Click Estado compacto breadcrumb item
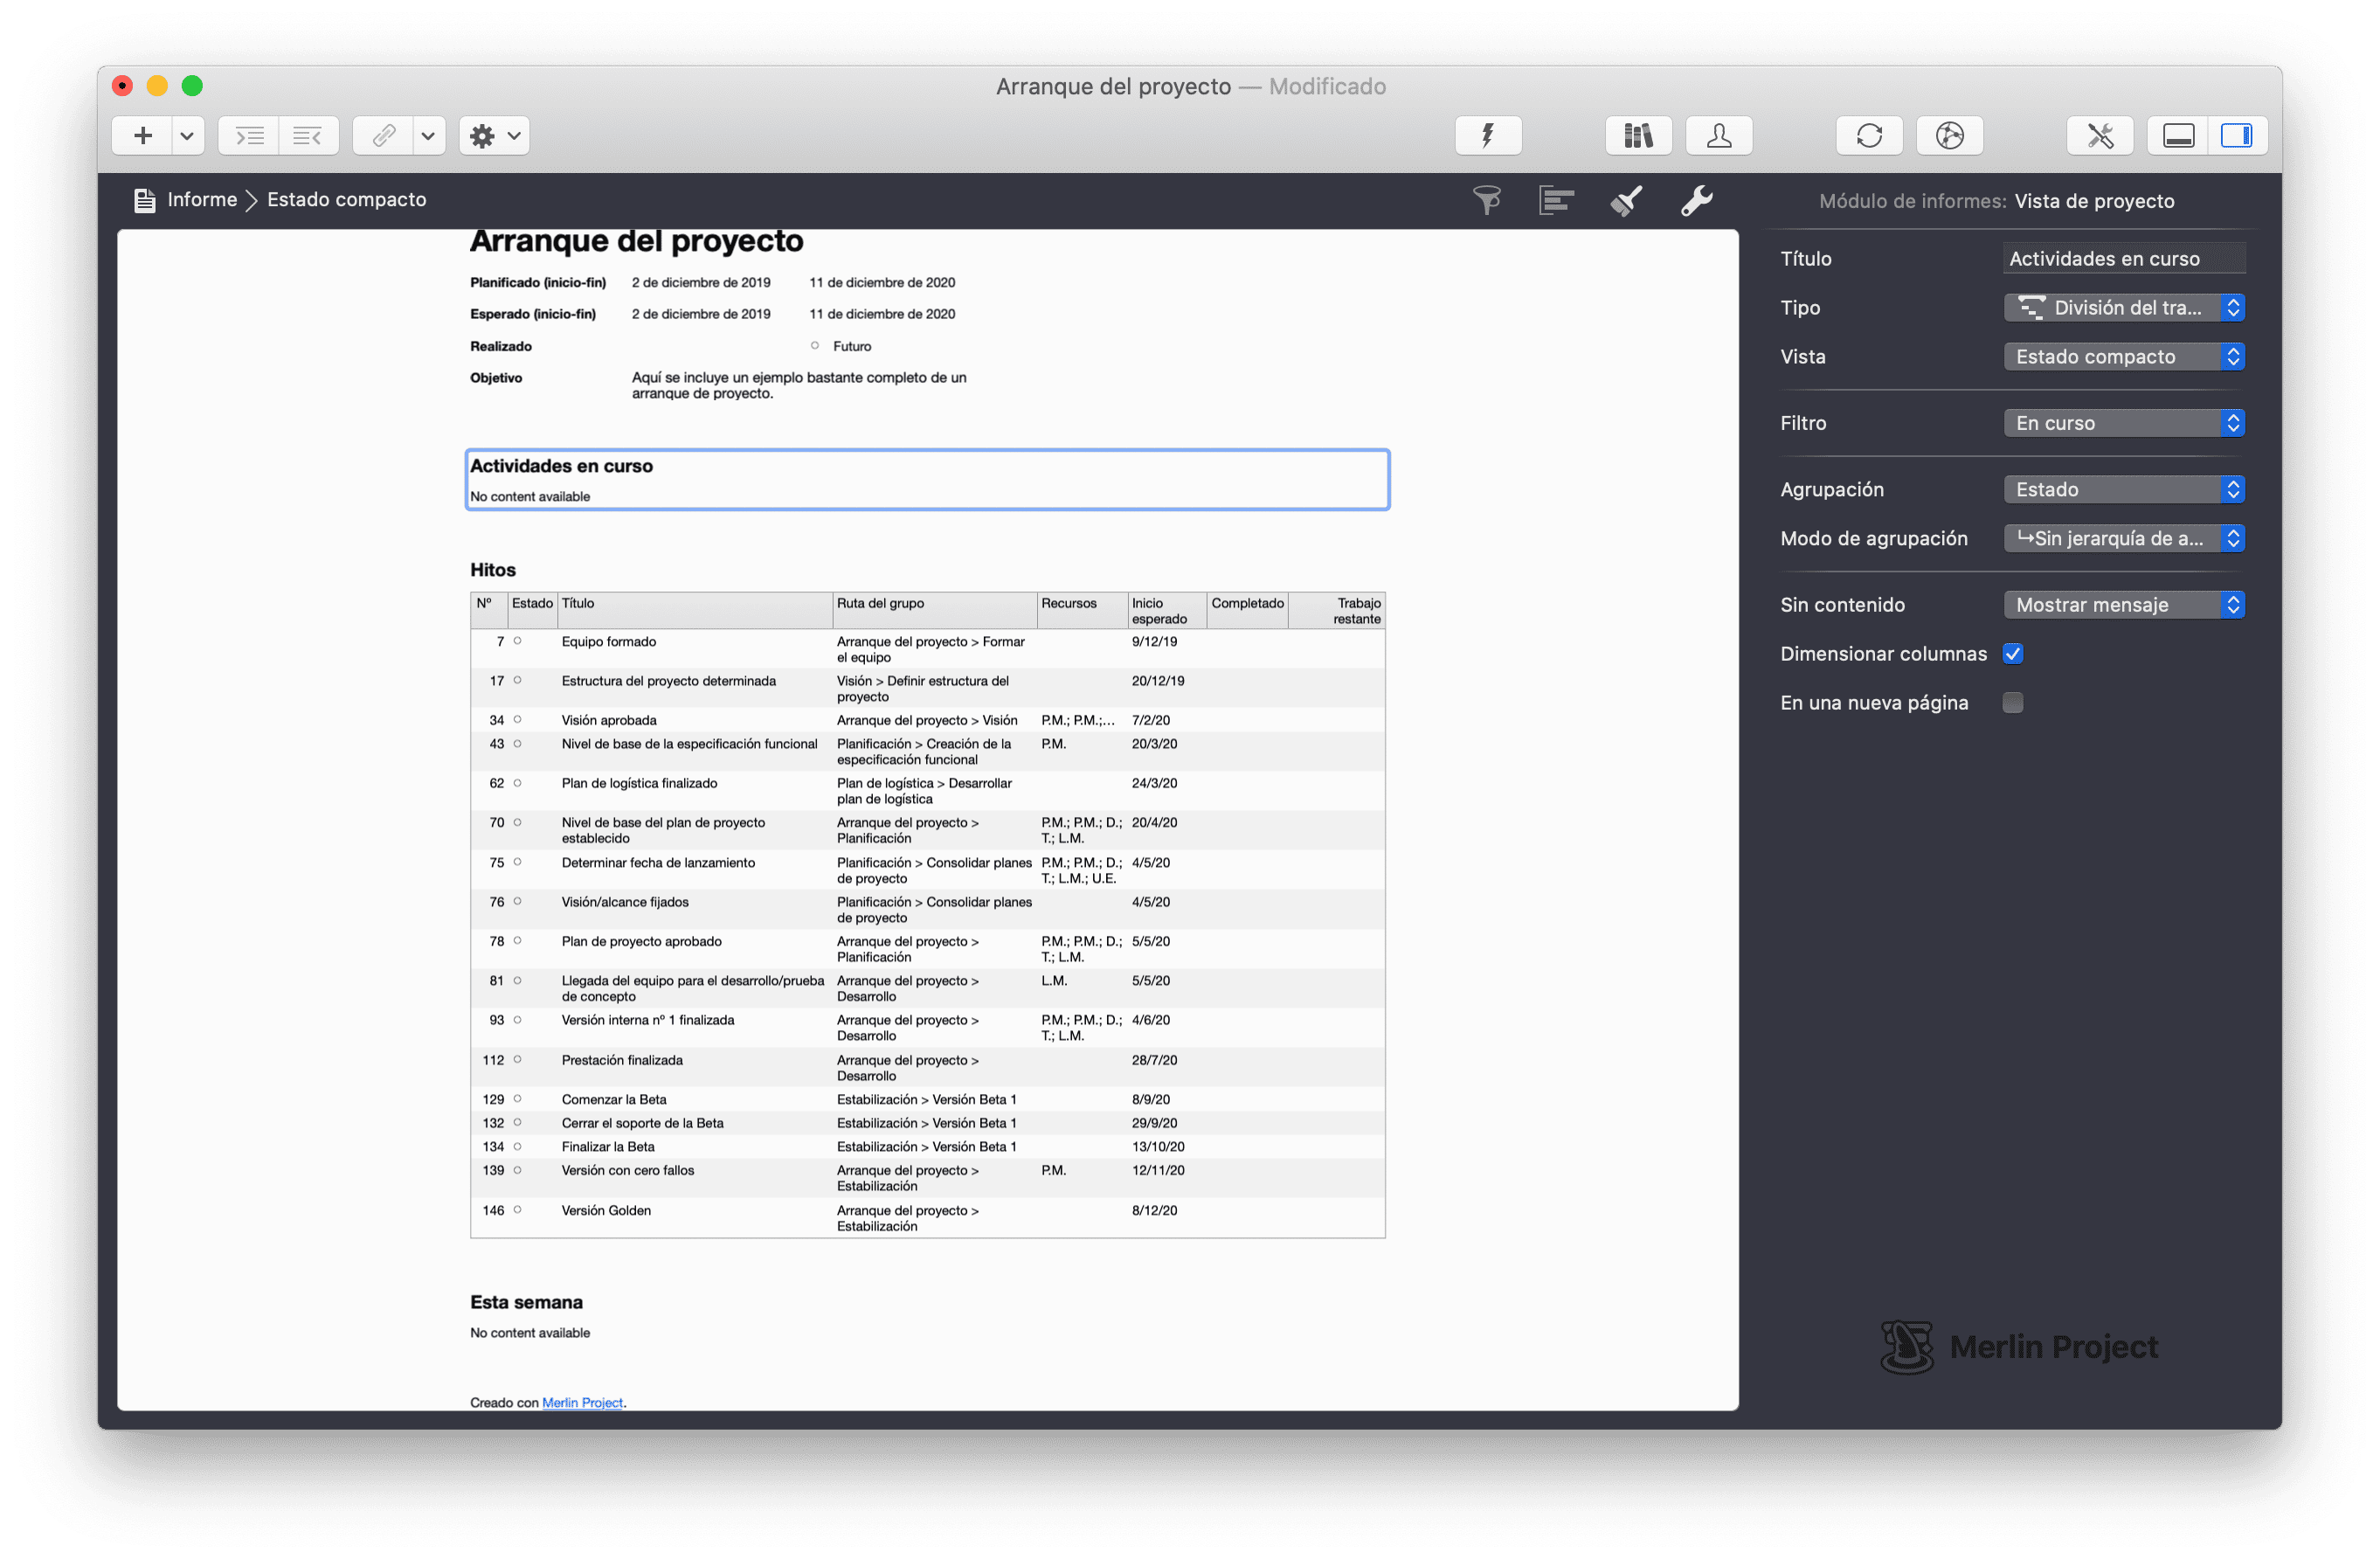Screen dimensions: 2380x1559 346,200
